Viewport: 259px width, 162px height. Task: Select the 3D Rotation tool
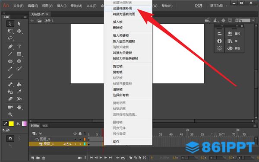pyautogui.click(x=19, y=31)
